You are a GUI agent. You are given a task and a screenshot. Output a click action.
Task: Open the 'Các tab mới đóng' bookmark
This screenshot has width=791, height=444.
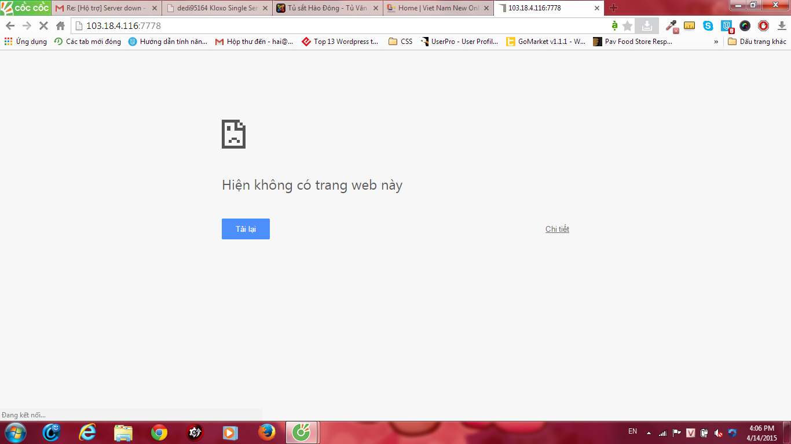(87, 42)
